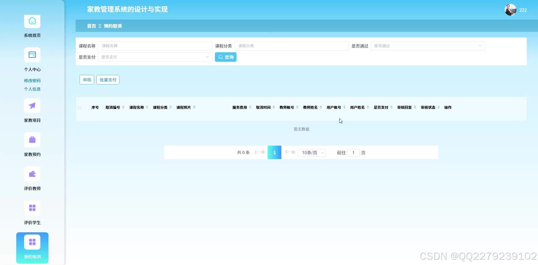Select the 家教项目 menu label

click(x=32, y=120)
